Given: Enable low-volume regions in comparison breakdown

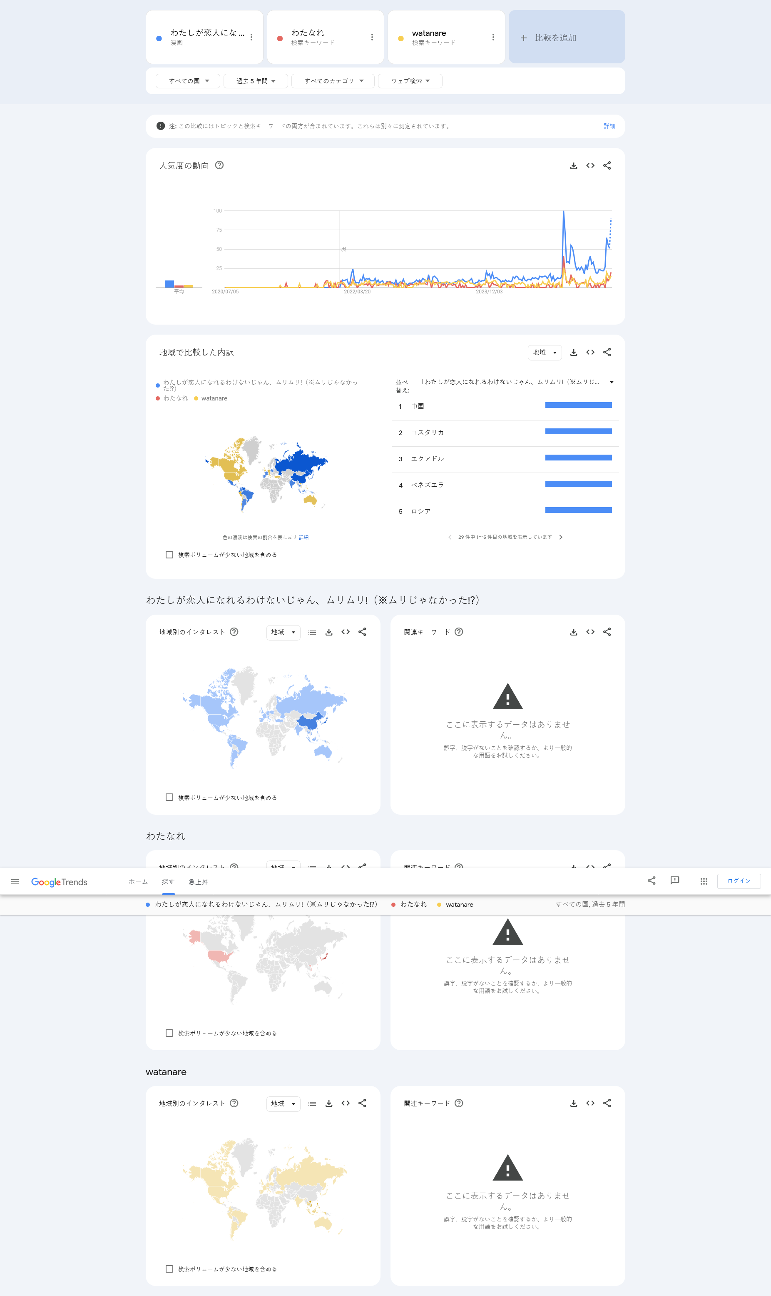Looking at the screenshot, I should pyautogui.click(x=169, y=555).
